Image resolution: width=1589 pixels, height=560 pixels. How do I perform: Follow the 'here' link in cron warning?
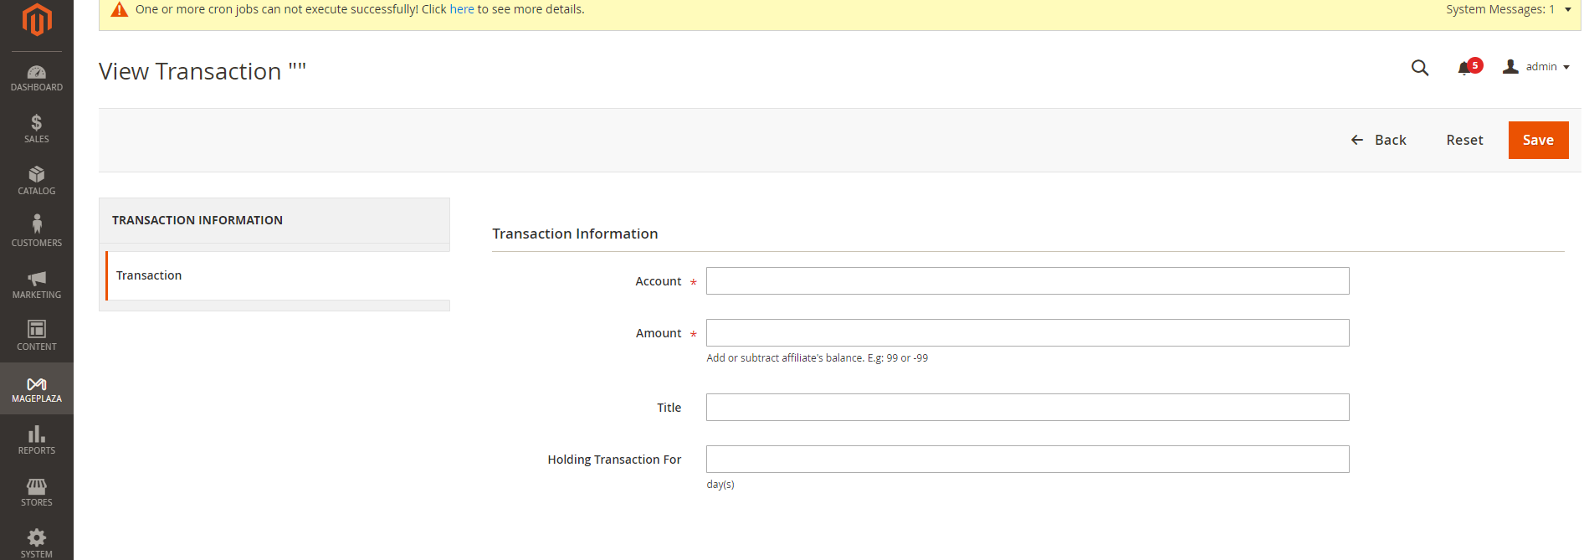pos(462,9)
